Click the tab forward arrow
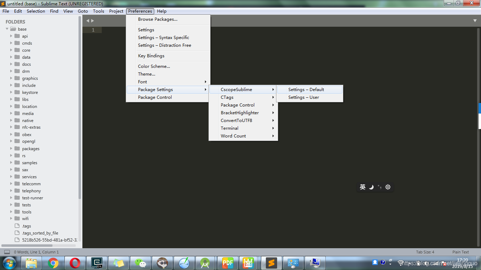 pyautogui.click(x=93, y=21)
